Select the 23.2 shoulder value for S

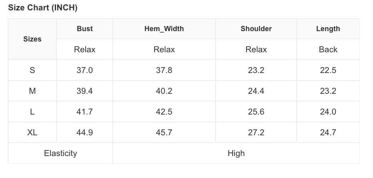[x=256, y=70]
